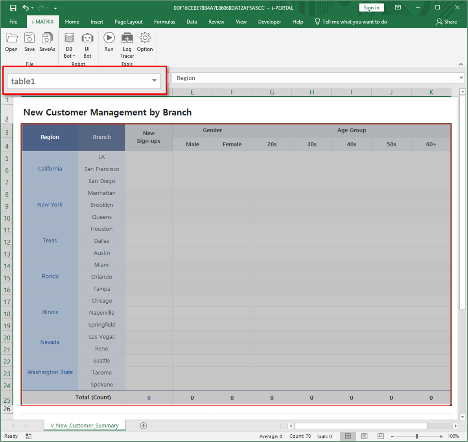The image size is (468, 442).
Task: Click the zoom slider handle
Action: click(417, 436)
